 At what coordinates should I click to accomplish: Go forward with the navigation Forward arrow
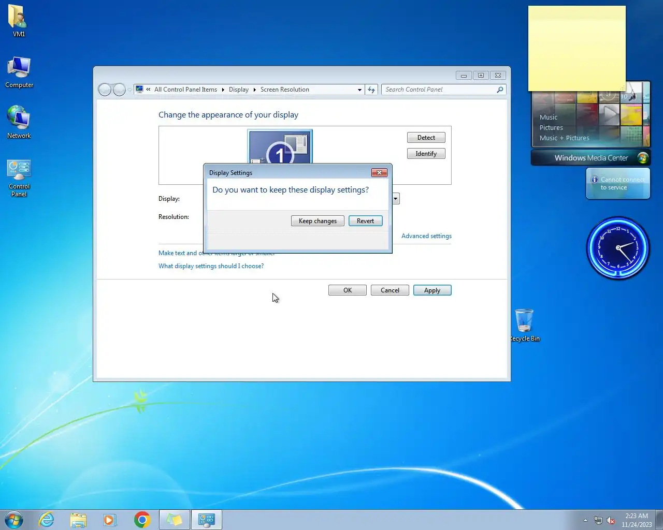[x=119, y=90]
